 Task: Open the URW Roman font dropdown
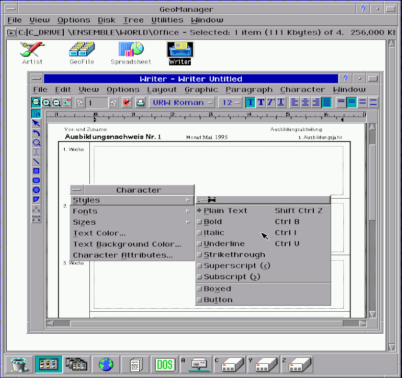click(x=183, y=102)
